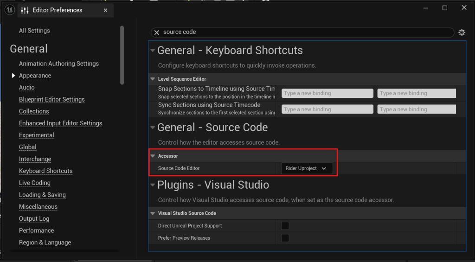Open Loading & Saving settings

(x=42, y=195)
